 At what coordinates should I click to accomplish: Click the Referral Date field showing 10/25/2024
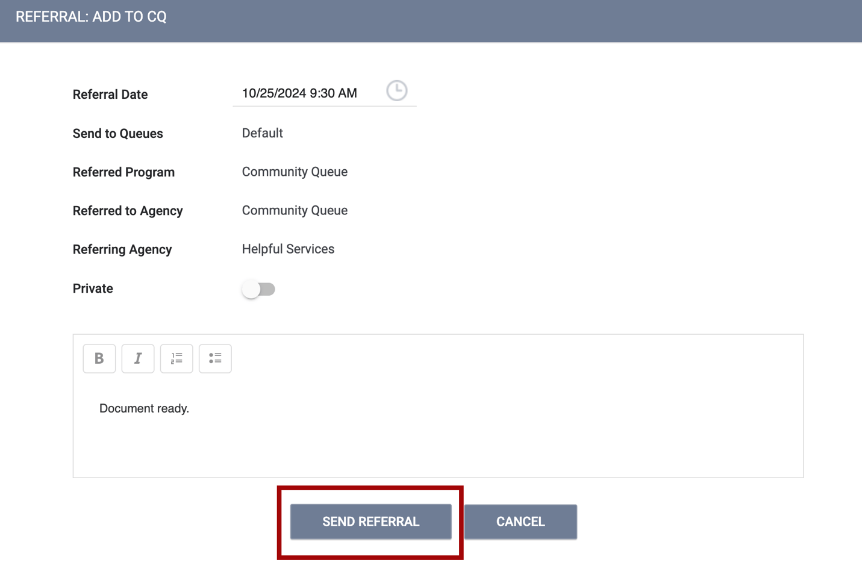click(299, 93)
